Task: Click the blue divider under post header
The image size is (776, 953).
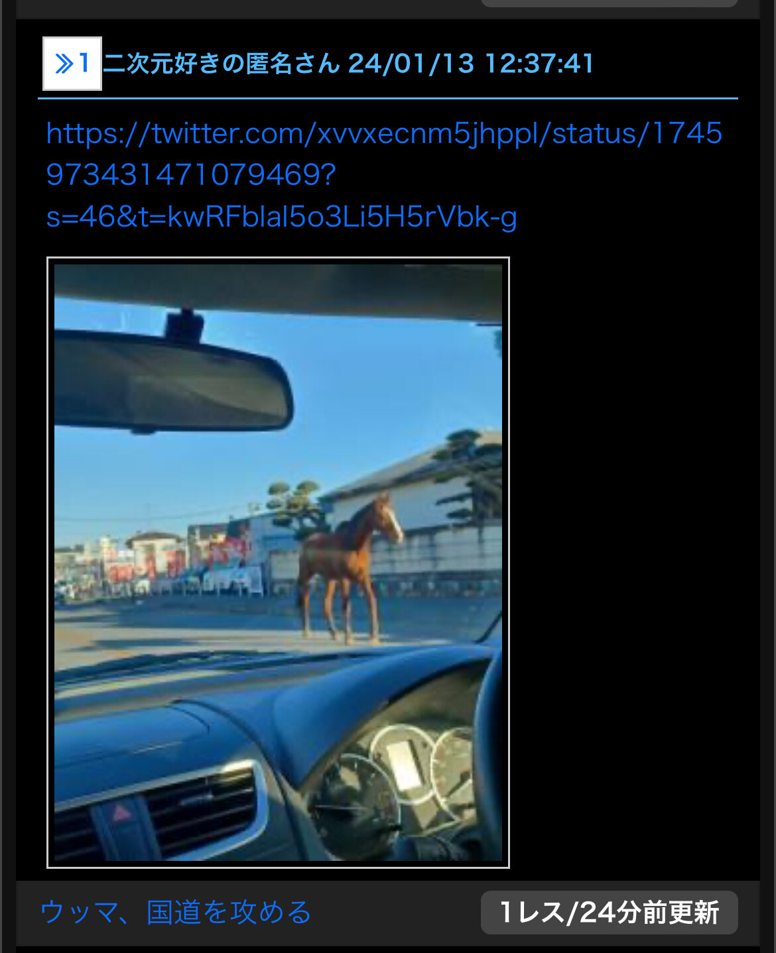Action: (x=388, y=98)
